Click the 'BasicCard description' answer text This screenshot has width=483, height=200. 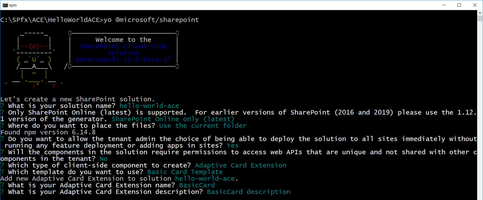click(249, 192)
